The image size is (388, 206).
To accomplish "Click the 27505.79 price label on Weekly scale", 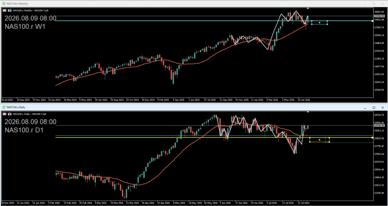I will [x=379, y=27].
